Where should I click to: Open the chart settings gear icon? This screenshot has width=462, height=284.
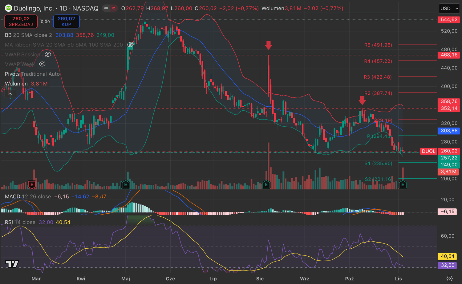click(449, 278)
